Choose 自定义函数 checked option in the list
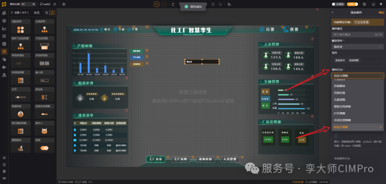Image resolution: width=386 pixels, height=184 pixels. (x=357, y=127)
